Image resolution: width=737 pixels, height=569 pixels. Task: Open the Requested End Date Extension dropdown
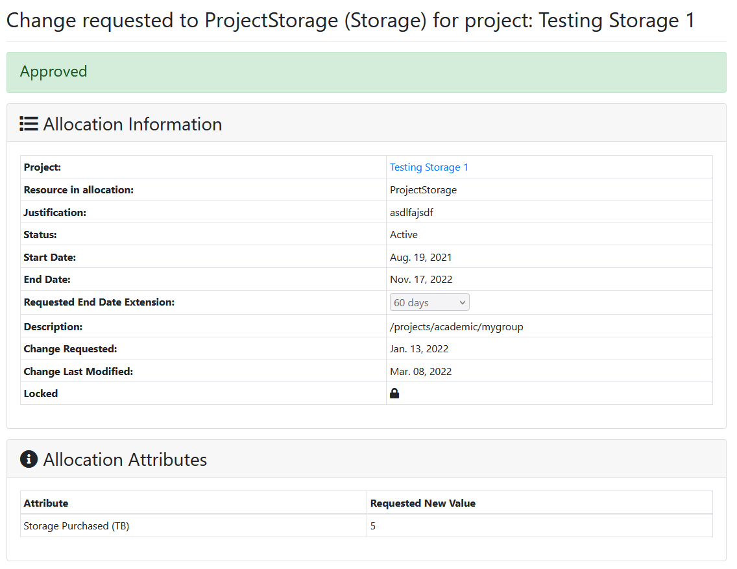tap(429, 302)
